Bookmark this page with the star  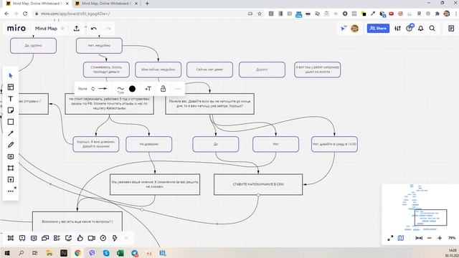click(x=260, y=14)
